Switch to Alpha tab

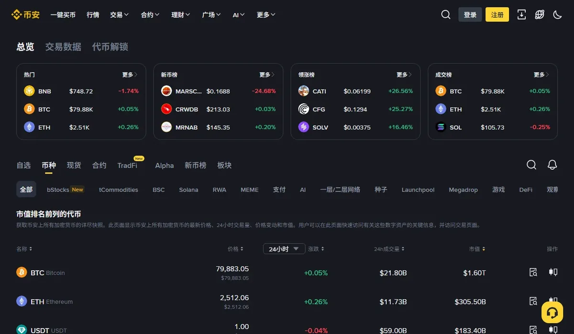point(165,165)
